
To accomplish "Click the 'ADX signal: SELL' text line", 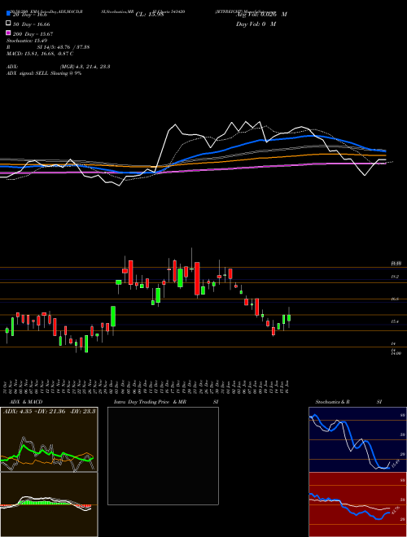I will point(44,73).
